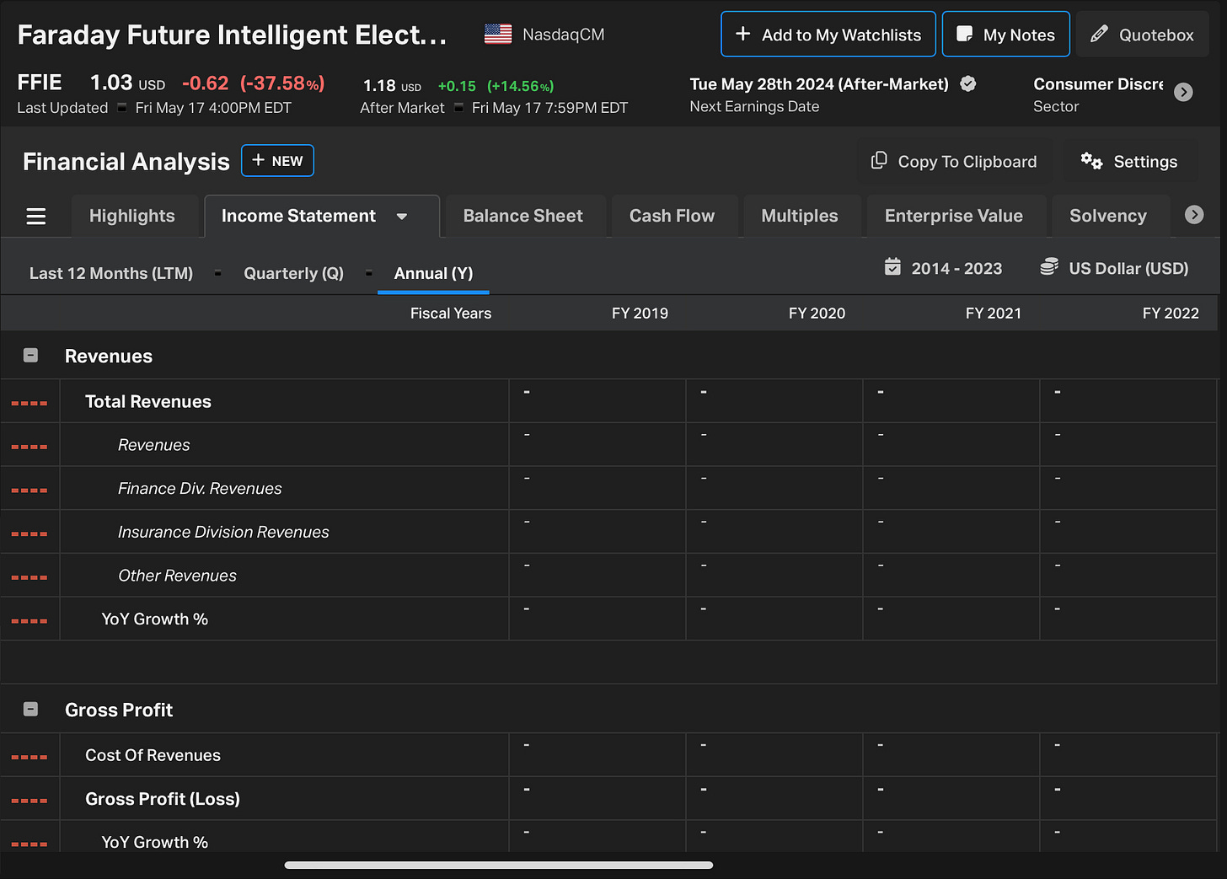The image size is (1227, 879).
Task: Click the FY 2021 column header
Action: click(x=994, y=314)
